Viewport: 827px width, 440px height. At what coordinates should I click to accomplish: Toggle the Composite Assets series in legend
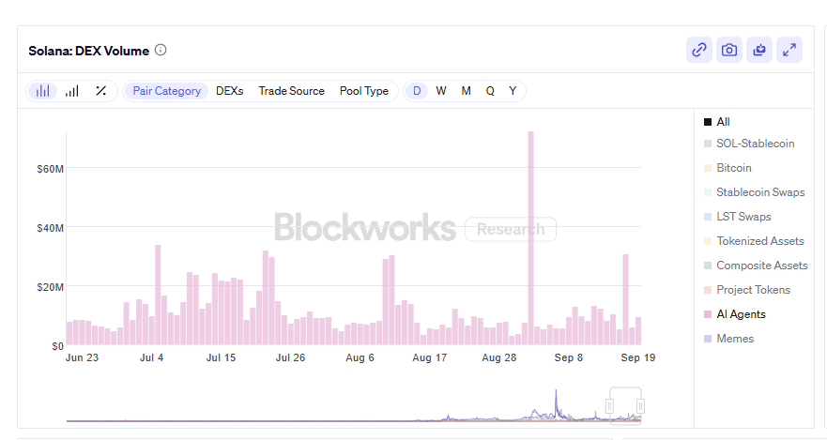pyautogui.click(x=756, y=266)
